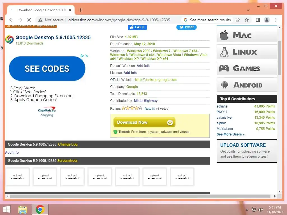Viewport: 287px width, 215px height.
Task: Click See more search results chip
Action: pyautogui.click(x=207, y=20)
